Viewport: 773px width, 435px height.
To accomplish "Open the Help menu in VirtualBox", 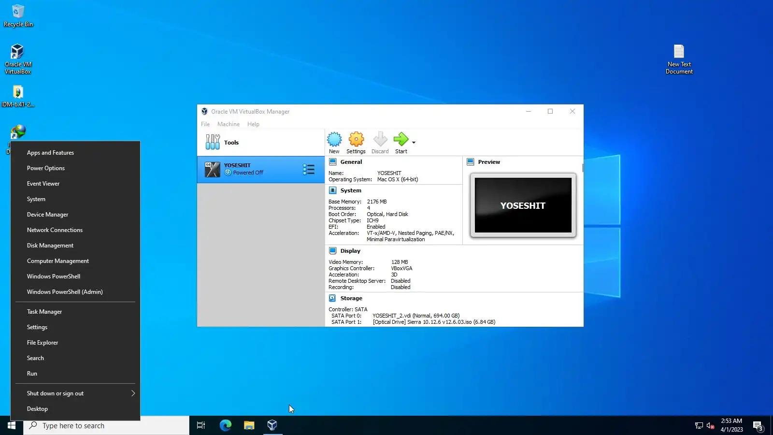I will point(253,124).
